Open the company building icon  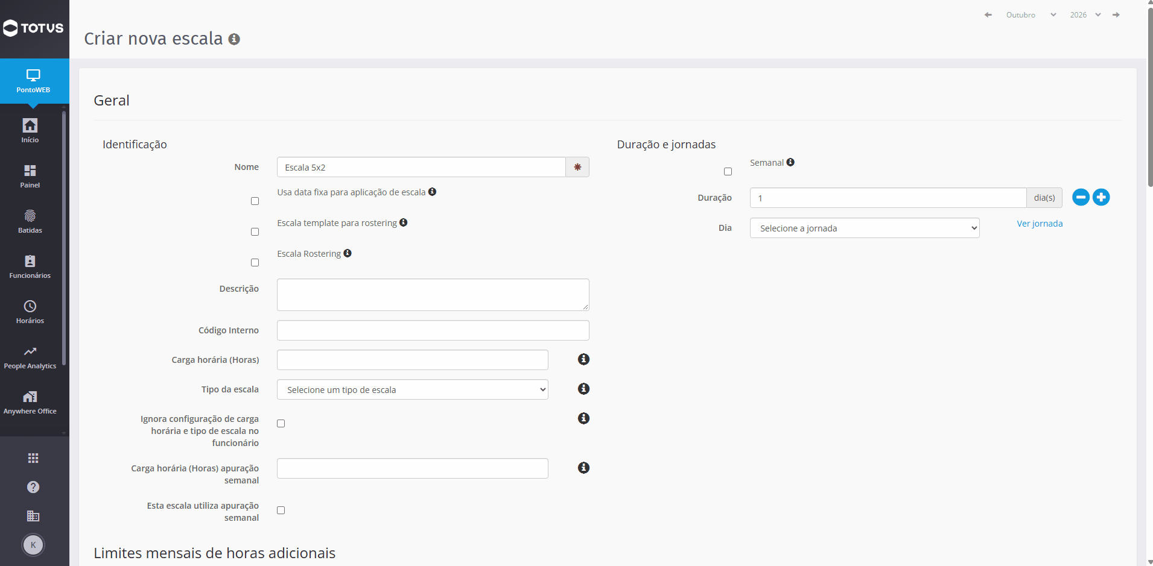33,516
